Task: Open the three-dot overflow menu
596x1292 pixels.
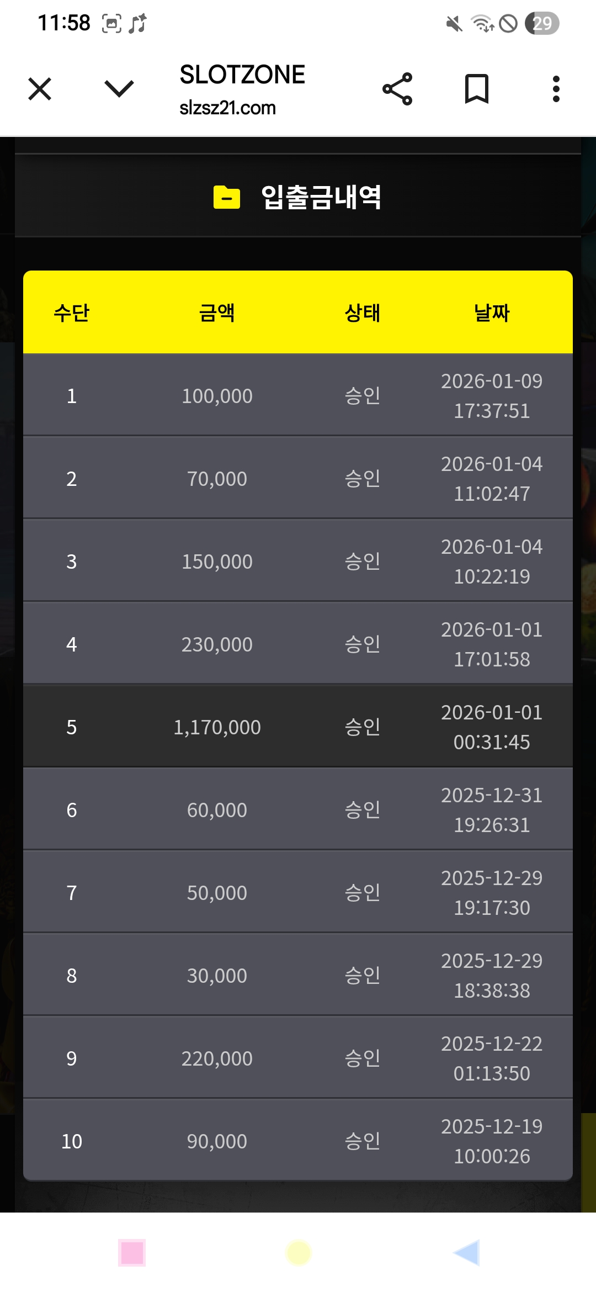Action: 556,89
